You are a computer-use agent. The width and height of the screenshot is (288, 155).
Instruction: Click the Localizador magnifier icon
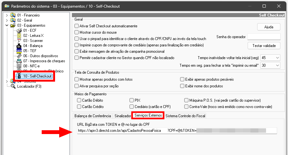13,86
